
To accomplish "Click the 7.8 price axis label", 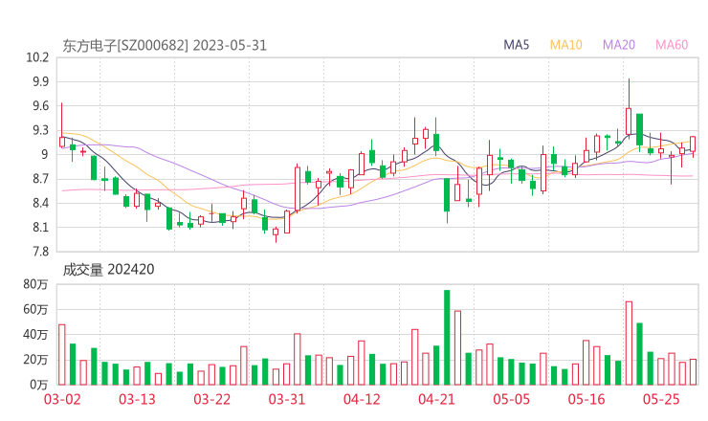I will click(x=40, y=252).
